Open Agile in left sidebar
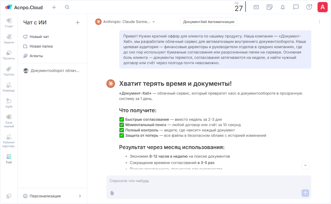This screenshot has height=204, width=331. 9,103
